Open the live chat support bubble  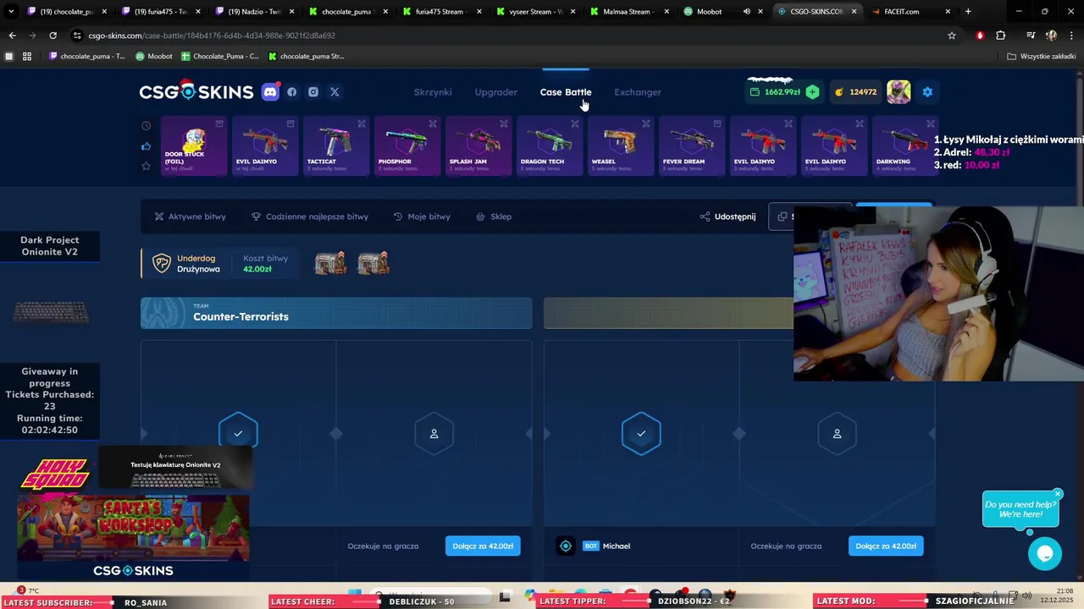[x=1045, y=554]
